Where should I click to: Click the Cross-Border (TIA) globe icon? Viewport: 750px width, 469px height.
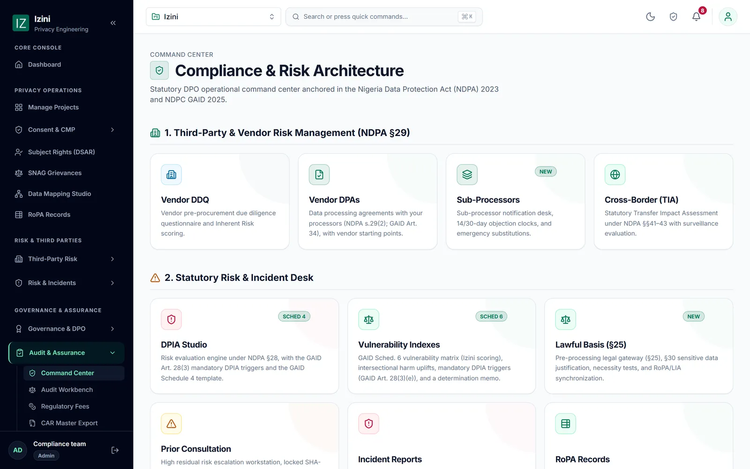[x=615, y=174]
